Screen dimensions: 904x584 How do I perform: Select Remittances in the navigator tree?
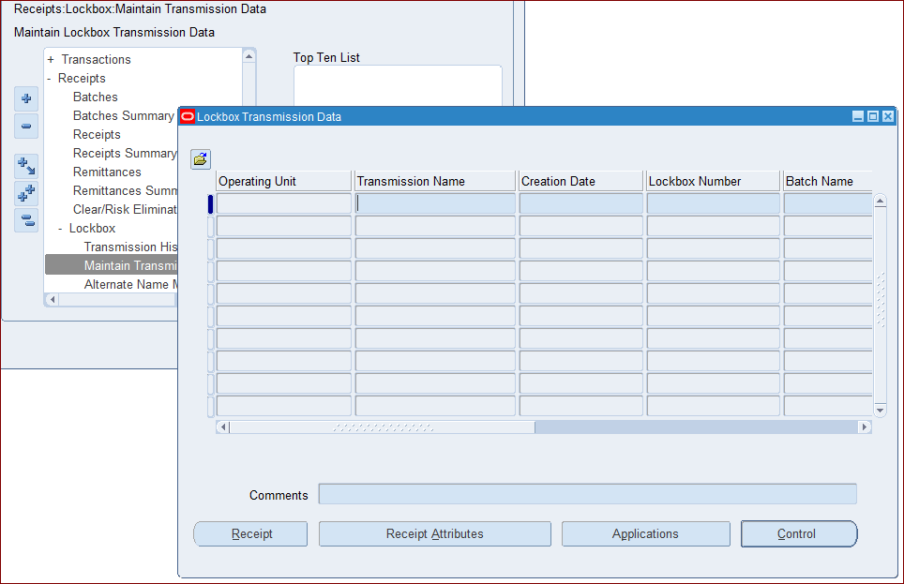(x=108, y=172)
